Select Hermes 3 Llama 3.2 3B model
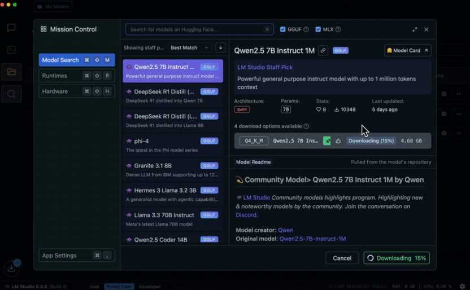470x290 pixels. point(173,195)
